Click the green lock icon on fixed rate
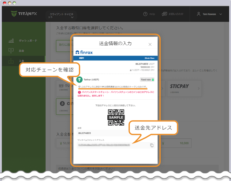This screenshot has width=231, height=181. click(153, 80)
